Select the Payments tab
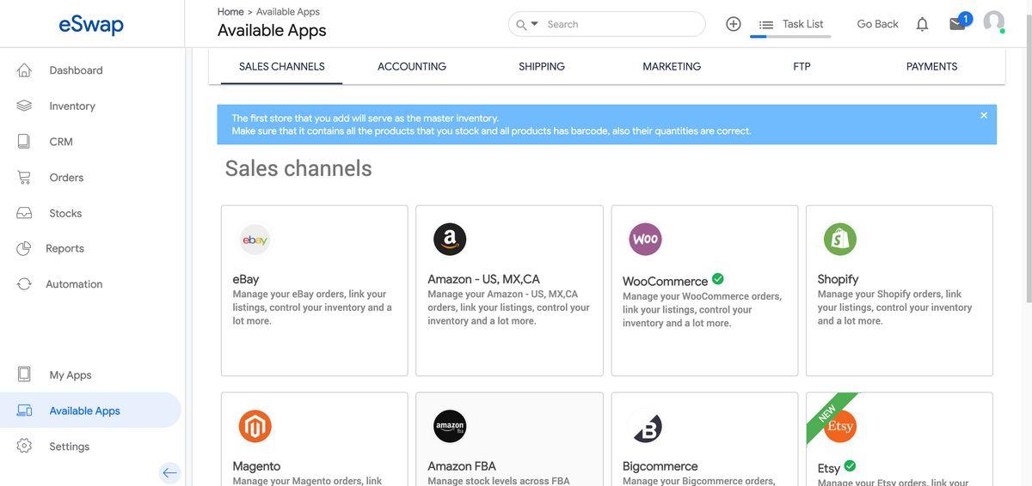Screen dimensions: 1032x486 (931, 66)
